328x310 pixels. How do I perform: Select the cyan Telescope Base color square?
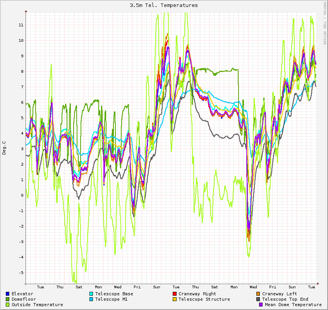[x=91, y=294]
